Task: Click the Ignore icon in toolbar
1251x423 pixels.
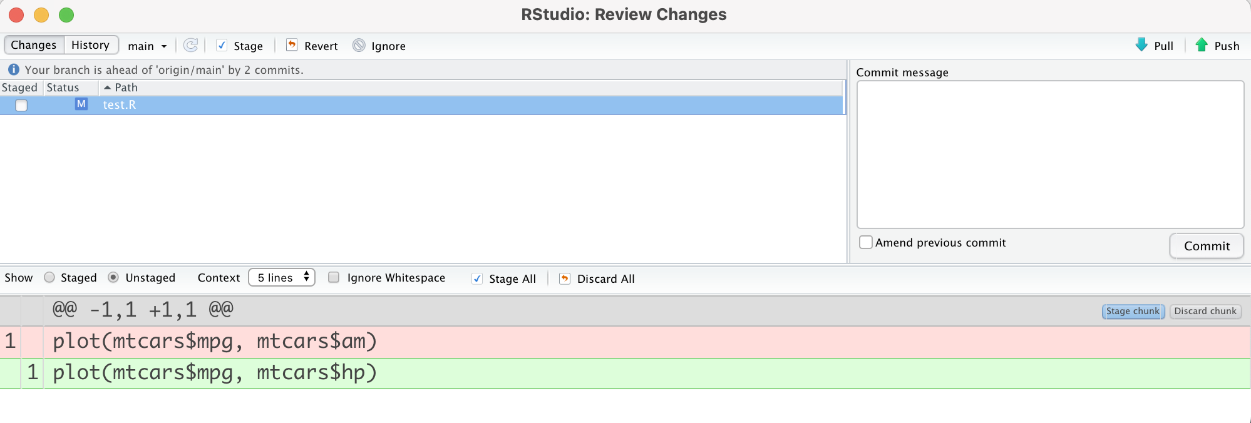Action: point(359,46)
